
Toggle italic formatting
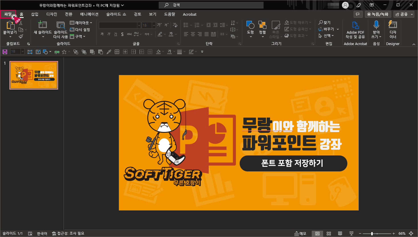(x=109, y=34)
